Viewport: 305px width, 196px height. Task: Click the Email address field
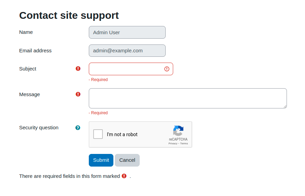127,51
